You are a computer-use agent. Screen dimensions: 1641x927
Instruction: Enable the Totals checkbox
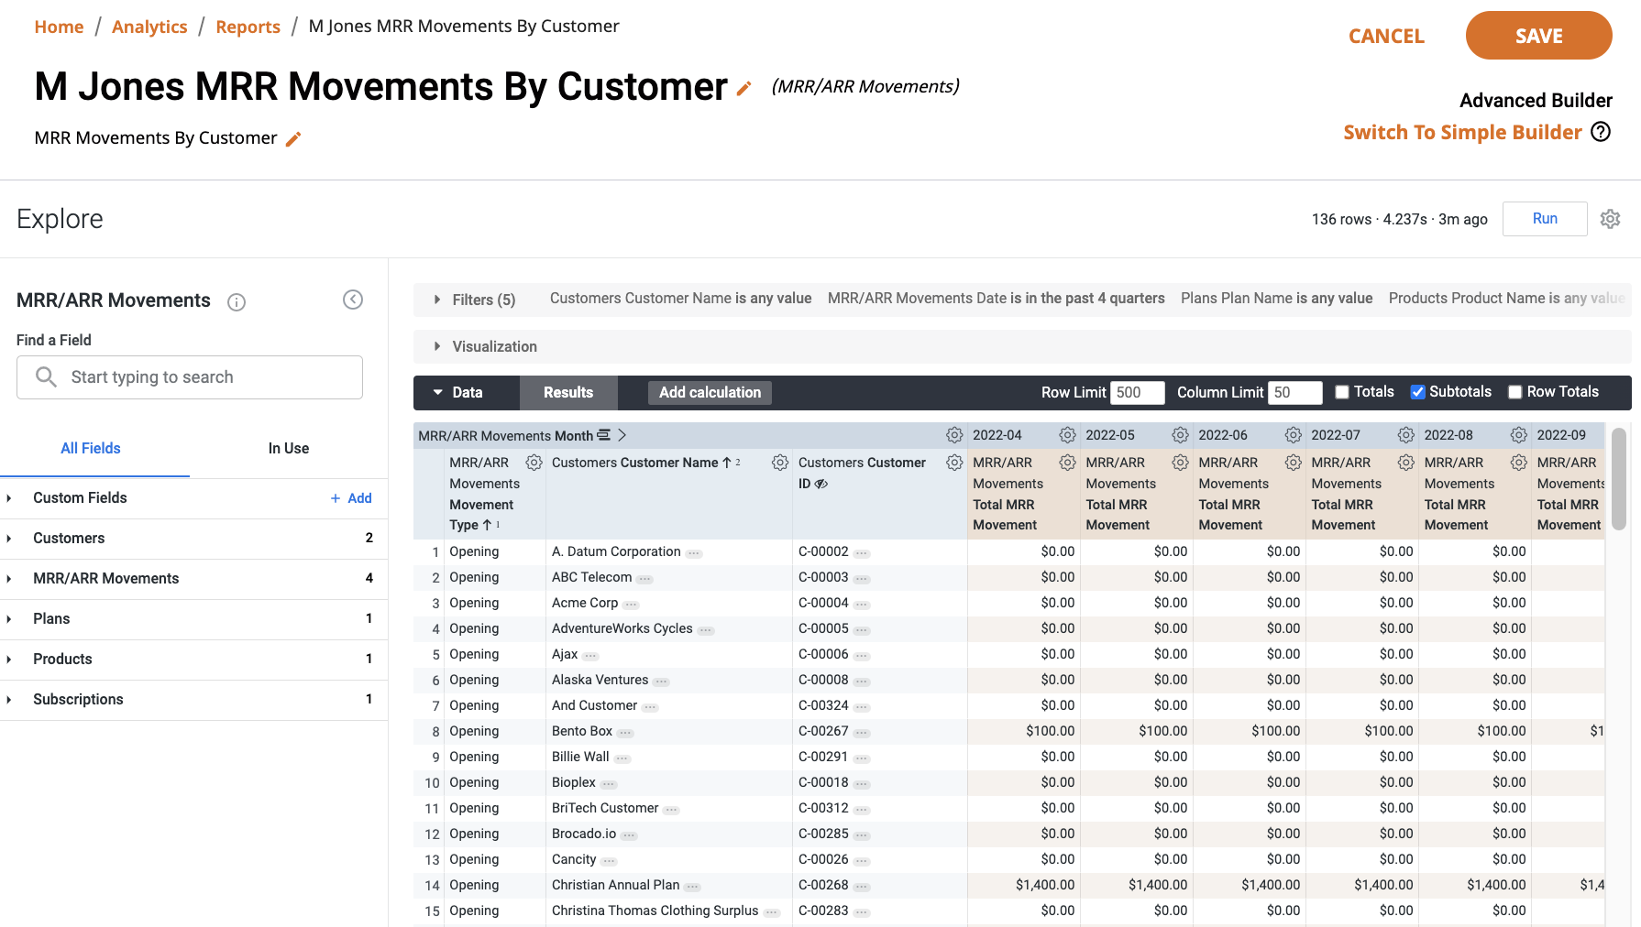coord(1342,392)
